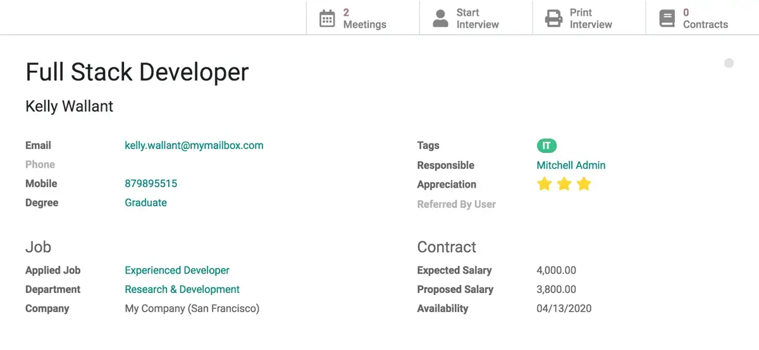Set appreciation to one star
The image size is (759, 350).
point(544,184)
